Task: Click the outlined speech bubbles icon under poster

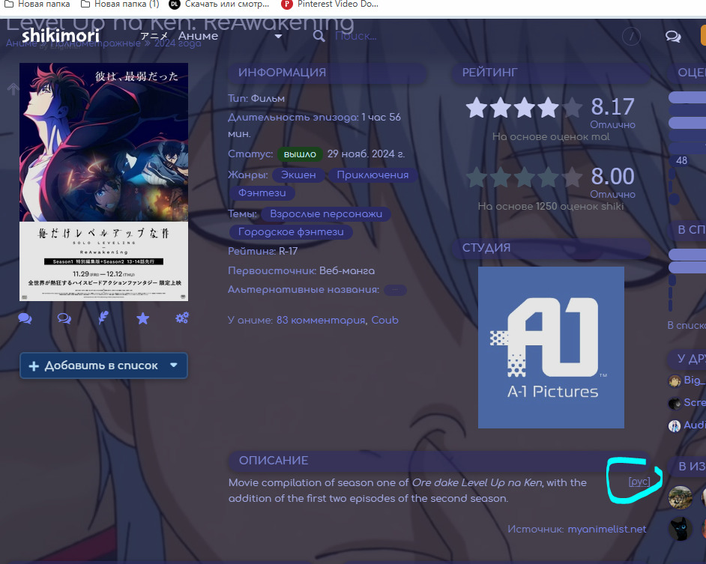Action: [x=64, y=318]
